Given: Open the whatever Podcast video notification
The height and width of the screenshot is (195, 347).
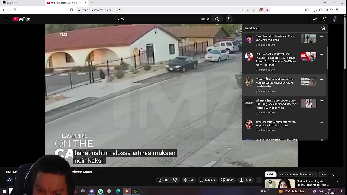Looking at the screenshot, I should click(x=284, y=106).
